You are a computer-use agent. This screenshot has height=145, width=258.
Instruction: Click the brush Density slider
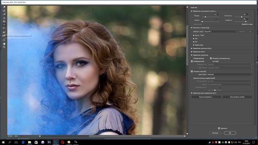click(241, 17)
